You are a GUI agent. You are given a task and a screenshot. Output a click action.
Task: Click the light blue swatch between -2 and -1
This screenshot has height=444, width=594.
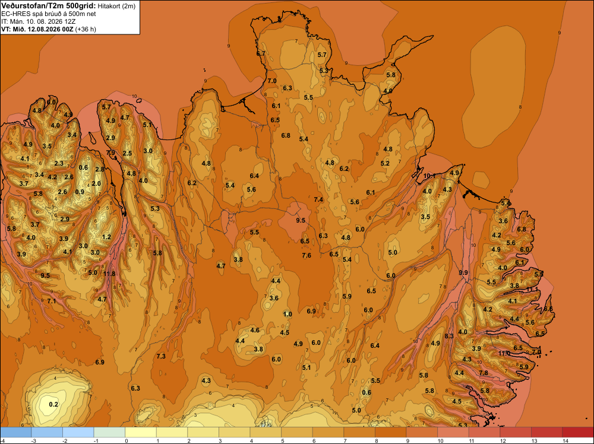tap(78, 432)
